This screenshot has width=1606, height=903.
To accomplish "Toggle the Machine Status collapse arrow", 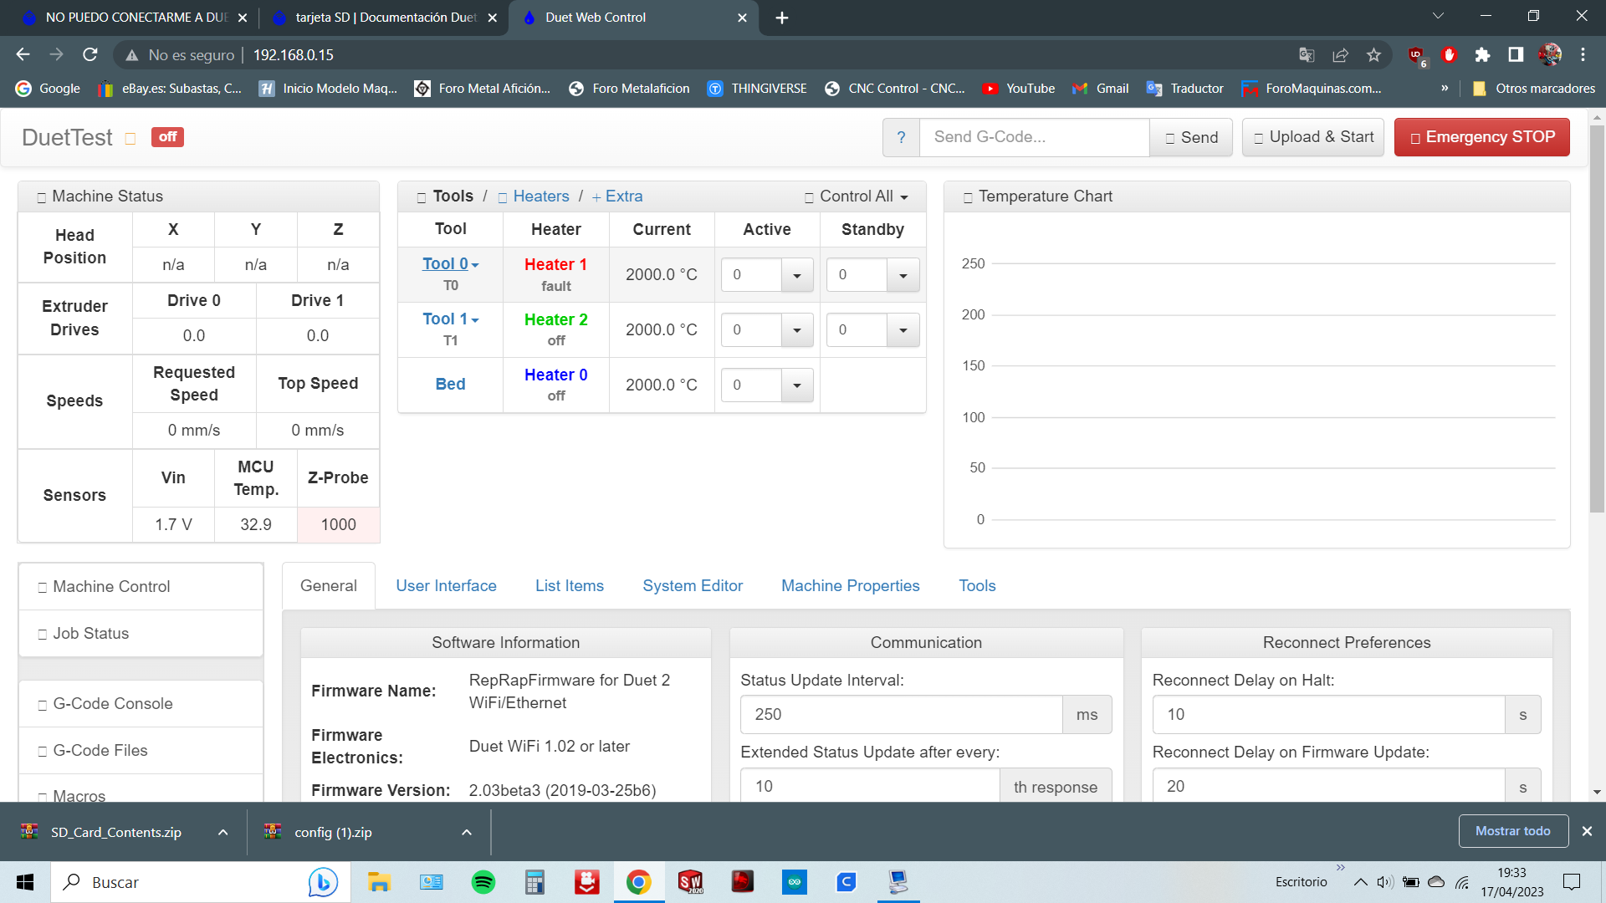I will (39, 195).
